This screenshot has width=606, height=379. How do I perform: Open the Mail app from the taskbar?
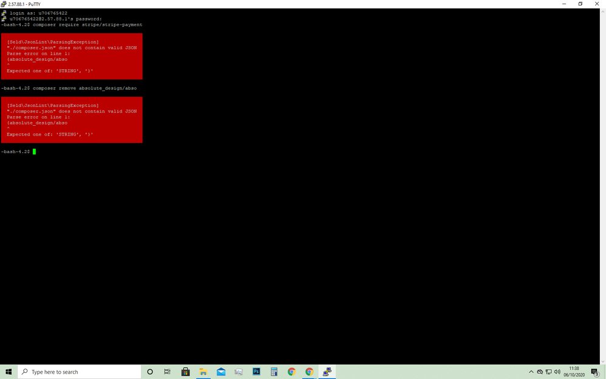click(x=221, y=372)
